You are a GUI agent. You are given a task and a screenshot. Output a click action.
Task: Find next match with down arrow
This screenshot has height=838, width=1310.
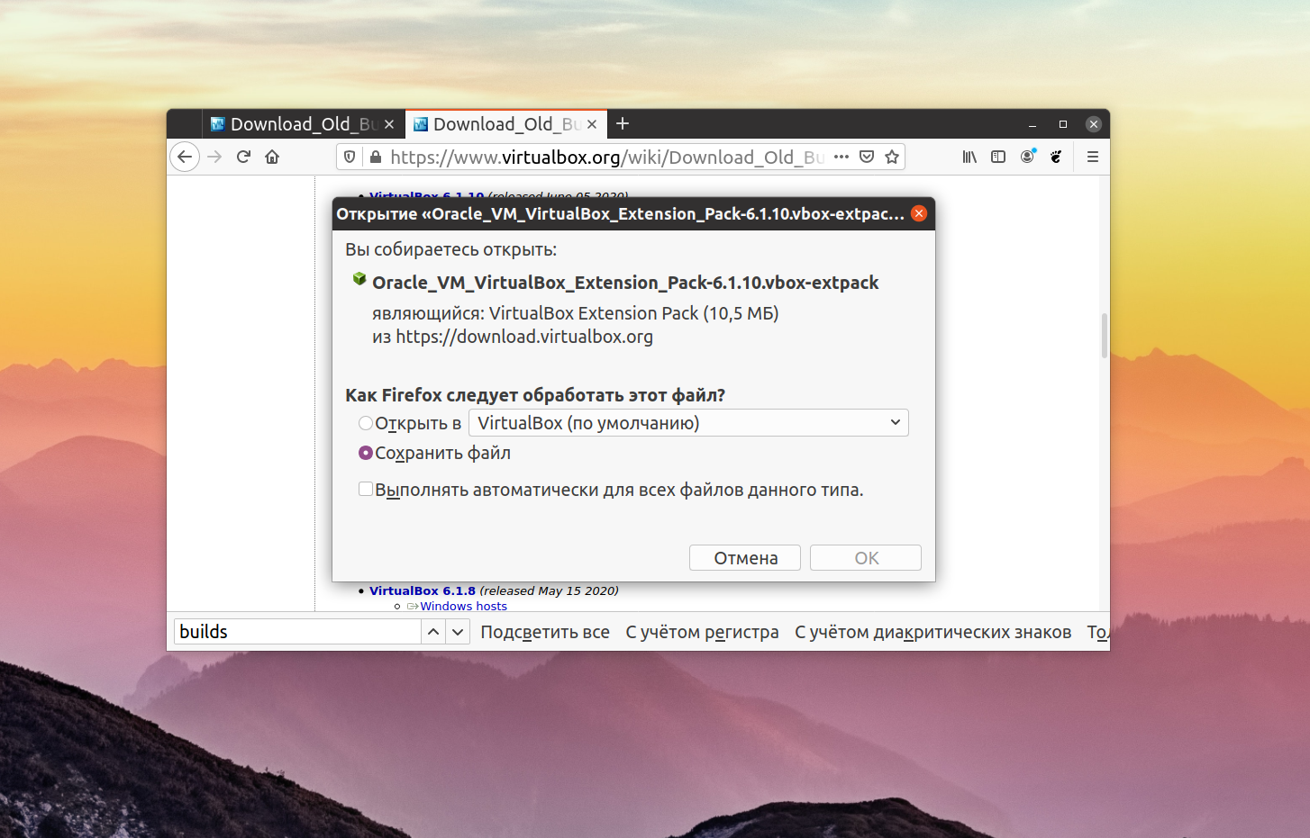(458, 632)
